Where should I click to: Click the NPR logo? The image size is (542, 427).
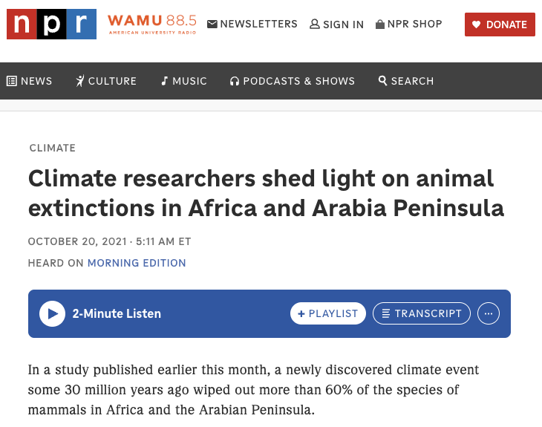point(51,25)
